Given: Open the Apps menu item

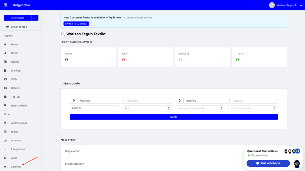Looking at the screenshot, I should [x=14, y=158].
